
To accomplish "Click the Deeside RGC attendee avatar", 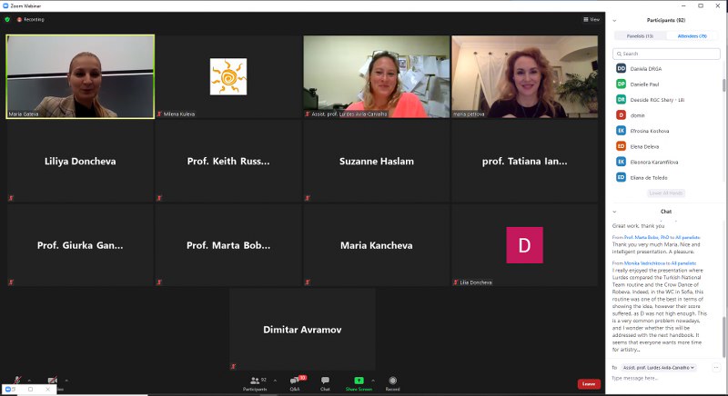I will 622,99.
